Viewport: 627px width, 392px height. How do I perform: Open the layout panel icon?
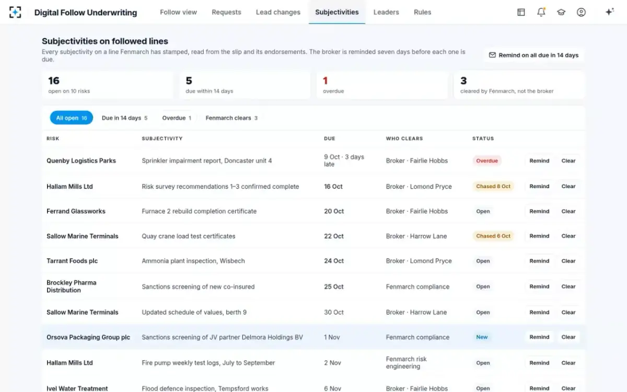(x=521, y=12)
